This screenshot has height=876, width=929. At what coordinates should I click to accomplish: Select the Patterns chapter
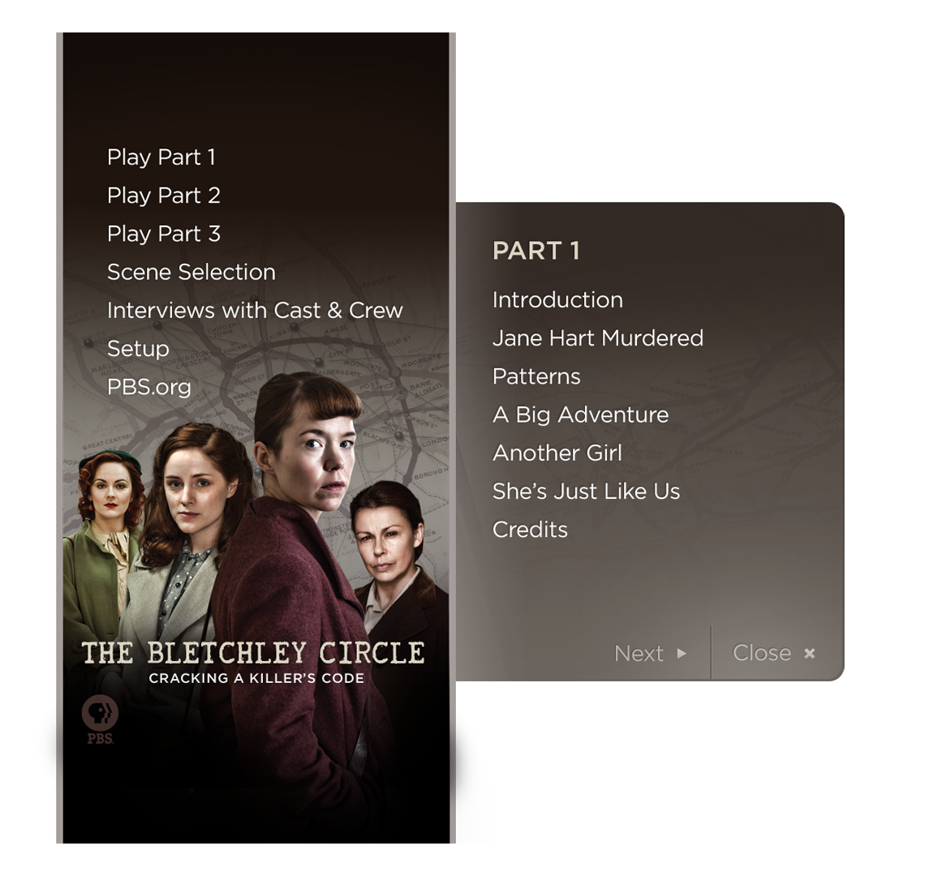pos(536,376)
